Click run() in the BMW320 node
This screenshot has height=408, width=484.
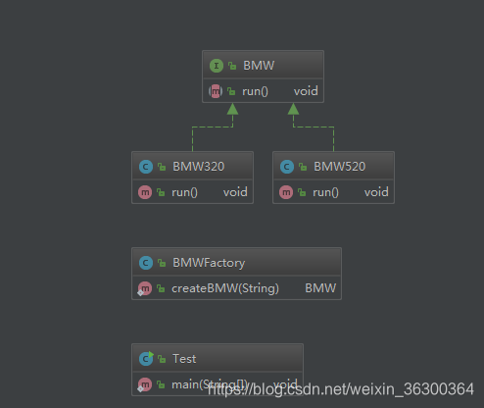coord(184,192)
